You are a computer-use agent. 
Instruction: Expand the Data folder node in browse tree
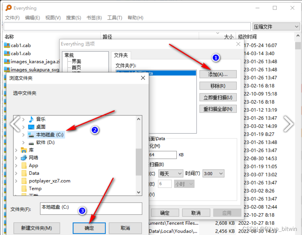(16, 173)
